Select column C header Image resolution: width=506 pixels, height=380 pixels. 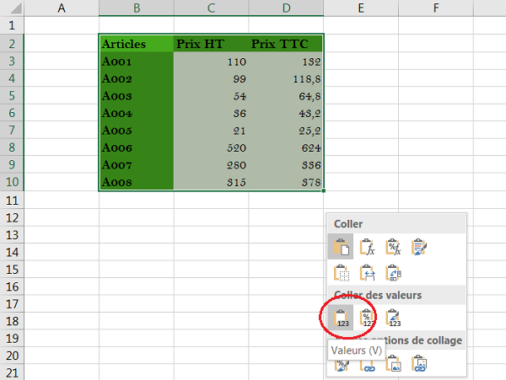211,8
